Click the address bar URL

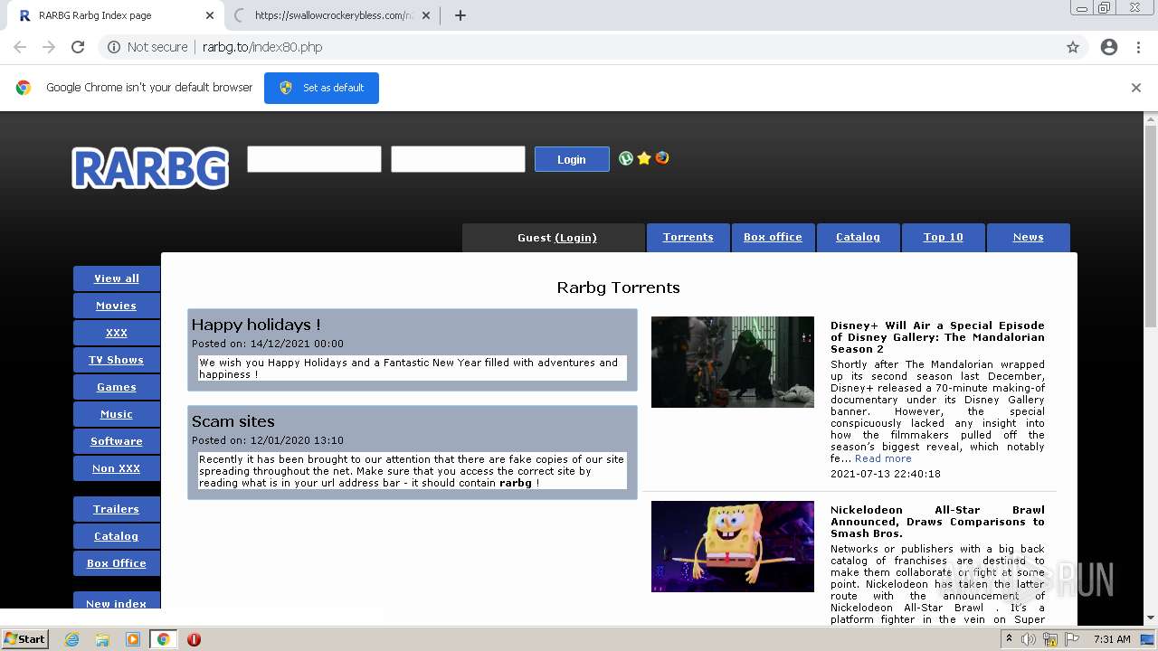tap(262, 47)
